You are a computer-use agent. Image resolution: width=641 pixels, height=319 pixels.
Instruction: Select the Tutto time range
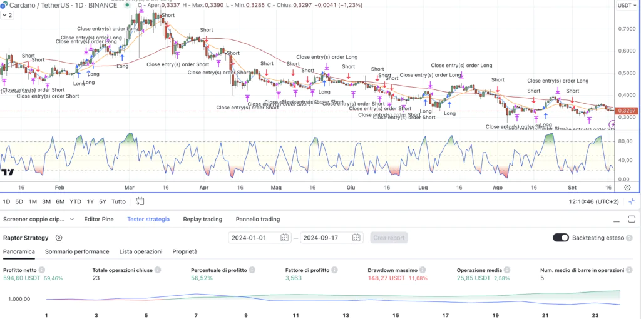pyautogui.click(x=118, y=201)
